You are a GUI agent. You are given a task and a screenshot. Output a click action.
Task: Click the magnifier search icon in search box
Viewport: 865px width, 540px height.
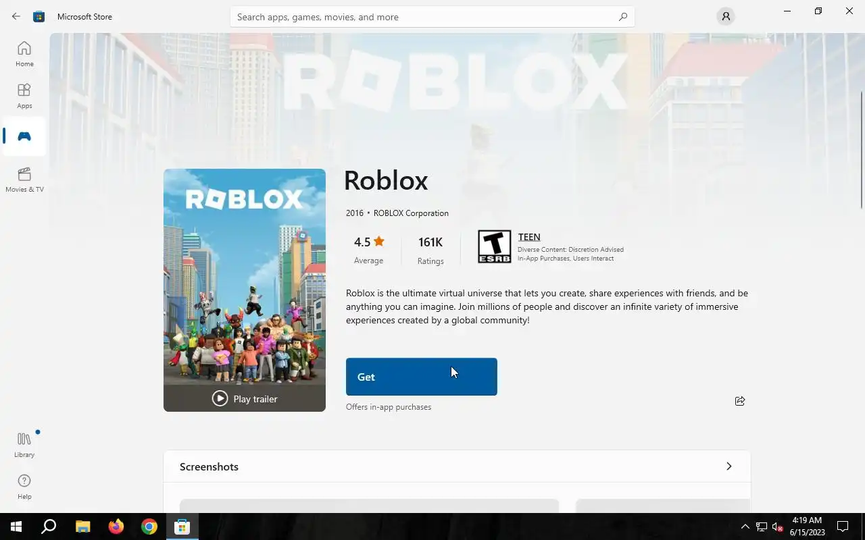623,17
